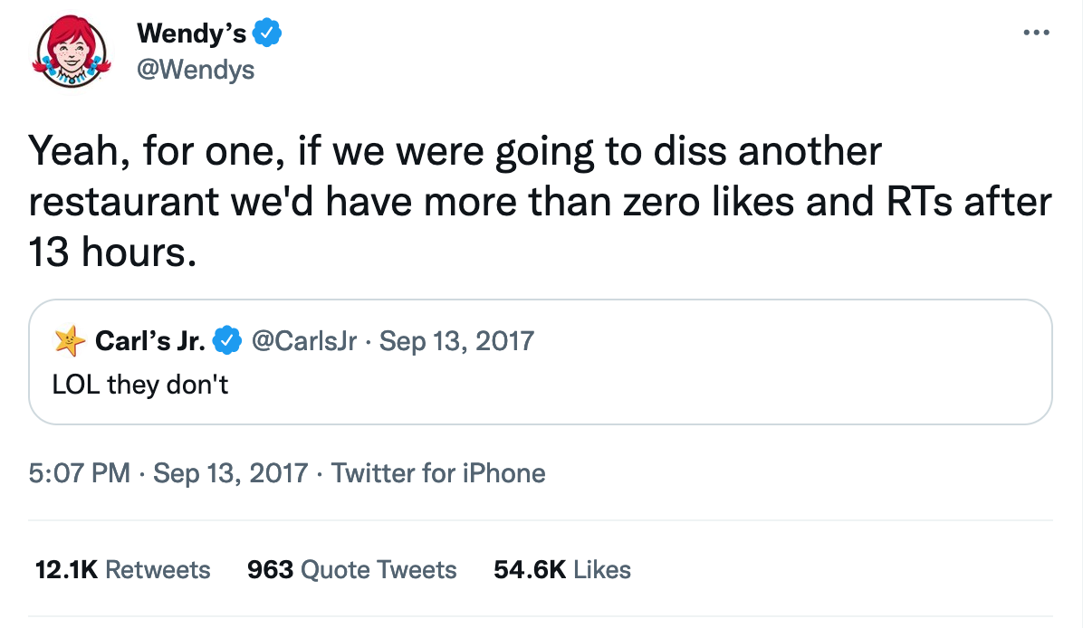Click Wendy's blue verified badge
1083x628 pixels.
pyautogui.click(x=267, y=34)
